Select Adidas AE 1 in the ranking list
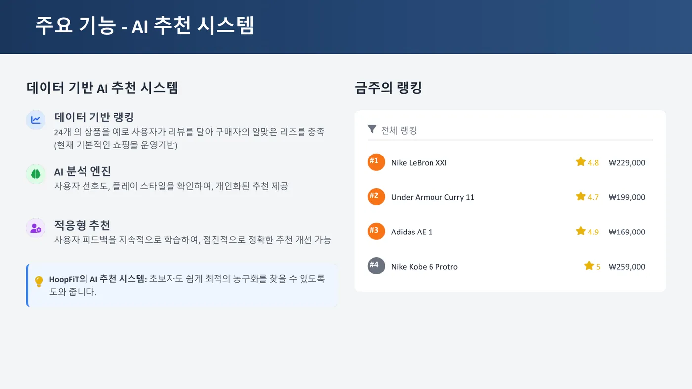Viewport: 692px width, 389px height. tap(412, 232)
